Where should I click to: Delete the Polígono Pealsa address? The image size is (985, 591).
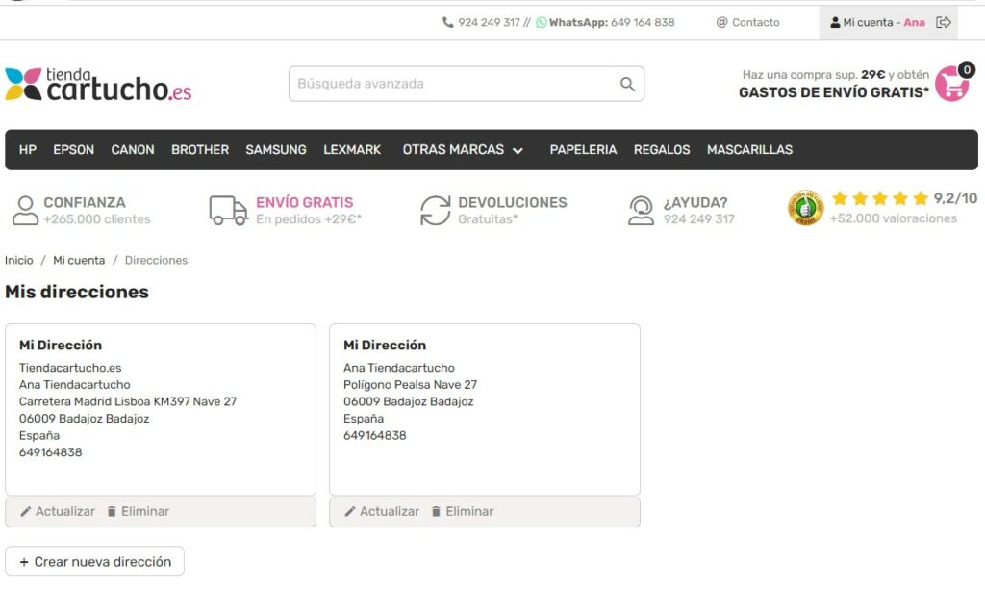pos(463,512)
